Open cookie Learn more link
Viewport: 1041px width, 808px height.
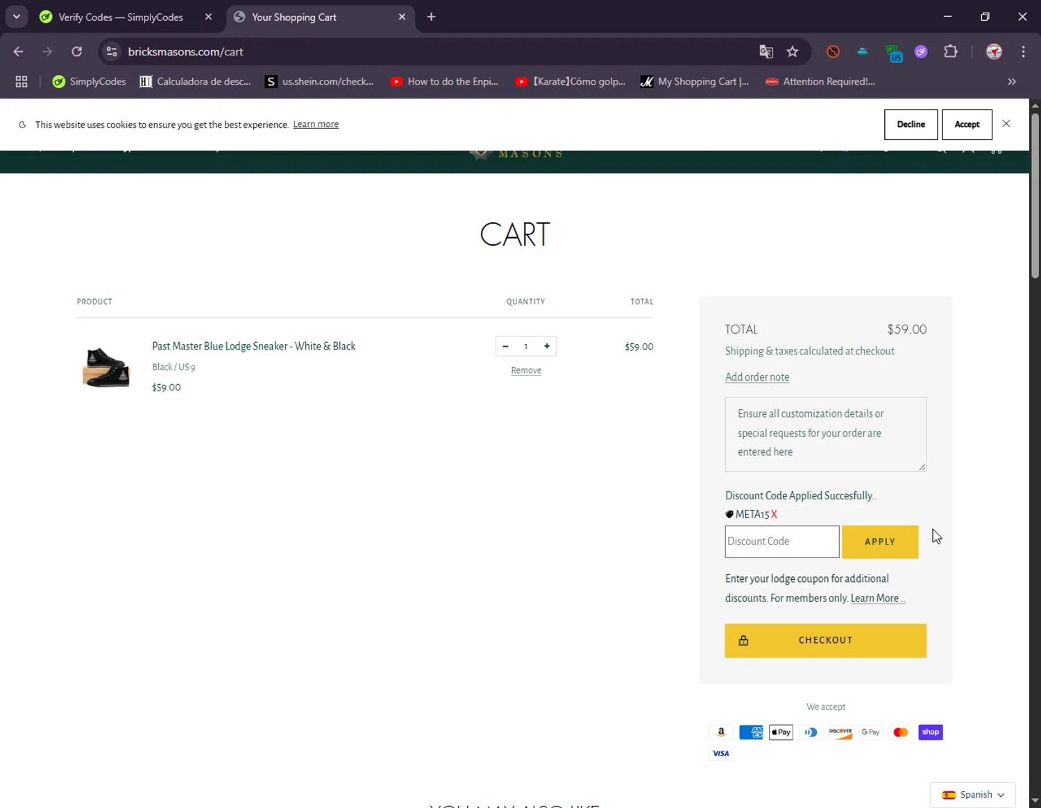point(316,124)
